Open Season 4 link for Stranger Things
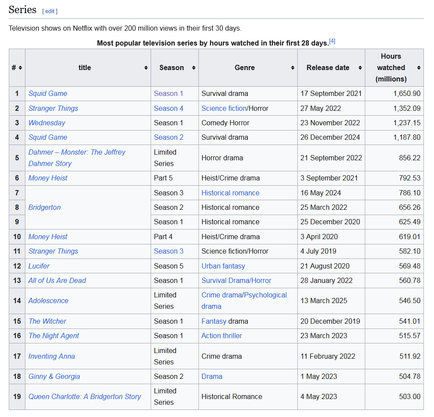434x417 pixels. (169, 108)
